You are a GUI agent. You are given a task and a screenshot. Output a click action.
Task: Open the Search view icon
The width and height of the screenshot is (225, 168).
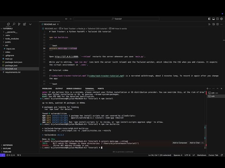[14, 24]
